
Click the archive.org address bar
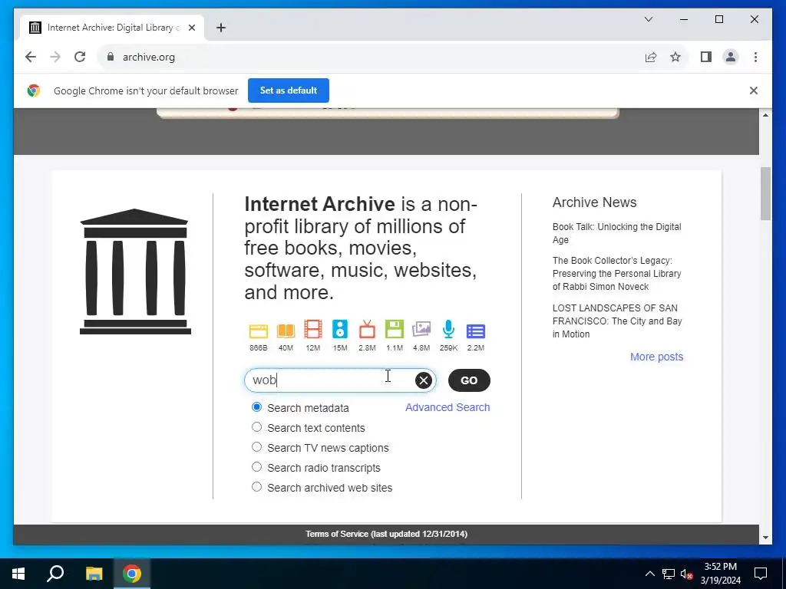click(371, 57)
